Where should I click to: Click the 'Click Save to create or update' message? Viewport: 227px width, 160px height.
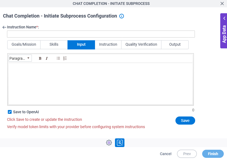pyautogui.click(x=45, y=119)
